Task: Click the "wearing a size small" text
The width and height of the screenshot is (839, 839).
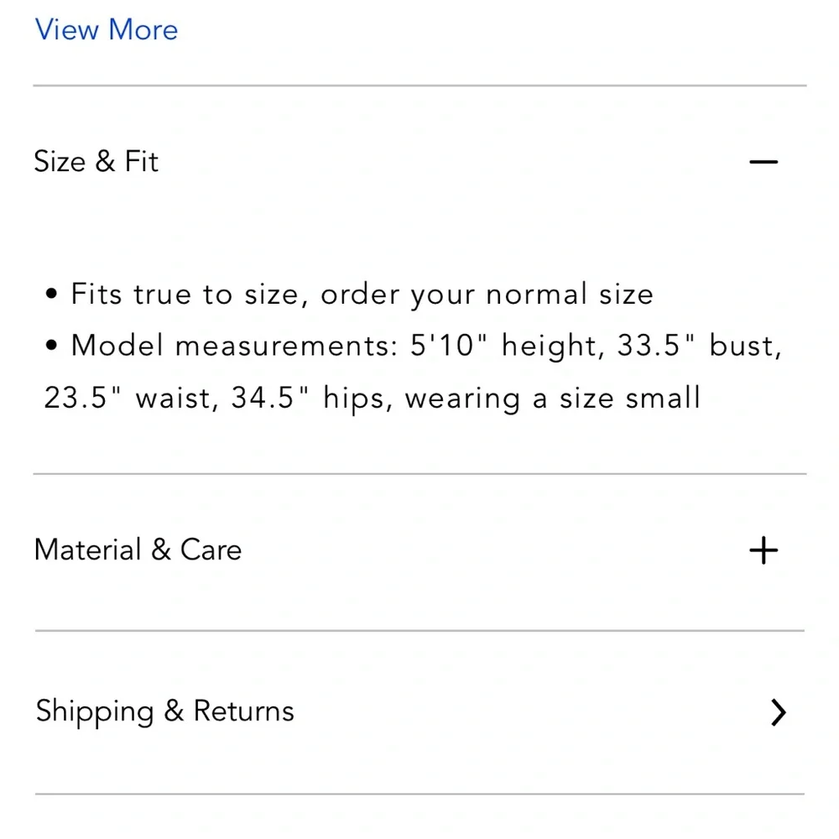Action: [552, 398]
